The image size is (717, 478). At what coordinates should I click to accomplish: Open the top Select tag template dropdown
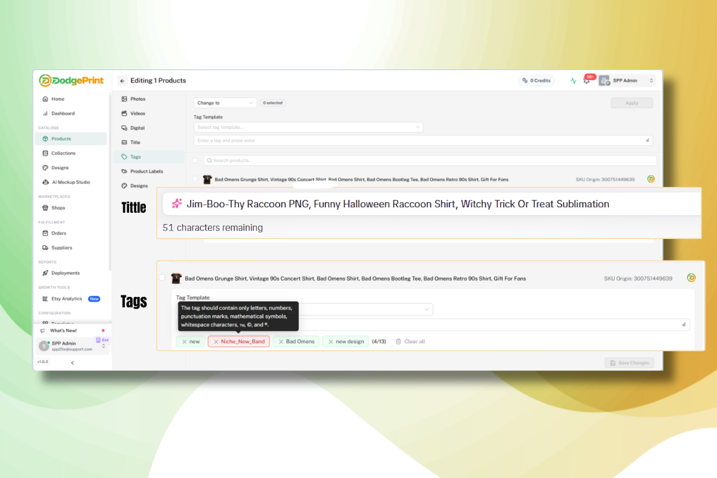pos(308,127)
